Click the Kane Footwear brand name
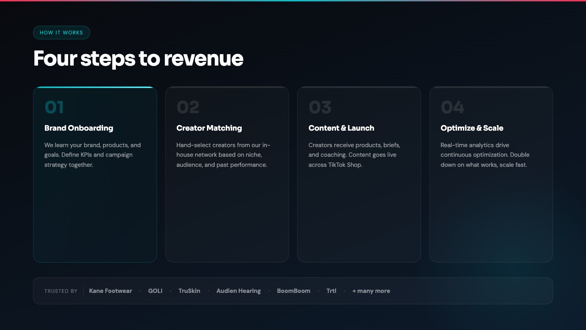The width and height of the screenshot is (586, 330). [110, 291]
